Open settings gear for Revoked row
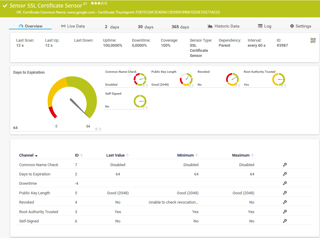The image size is (320, 238). (x=285, y=202)
